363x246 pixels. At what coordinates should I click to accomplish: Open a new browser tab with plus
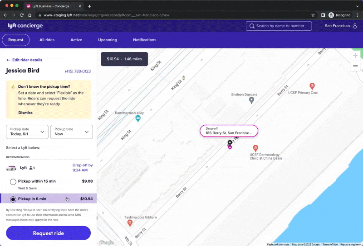point(89,6)
